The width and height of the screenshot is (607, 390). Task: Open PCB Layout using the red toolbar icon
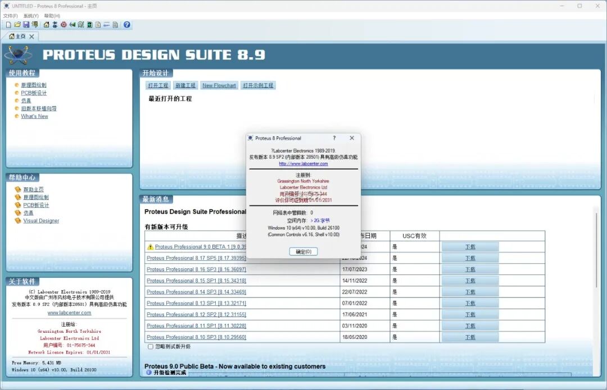coord(64,25)
